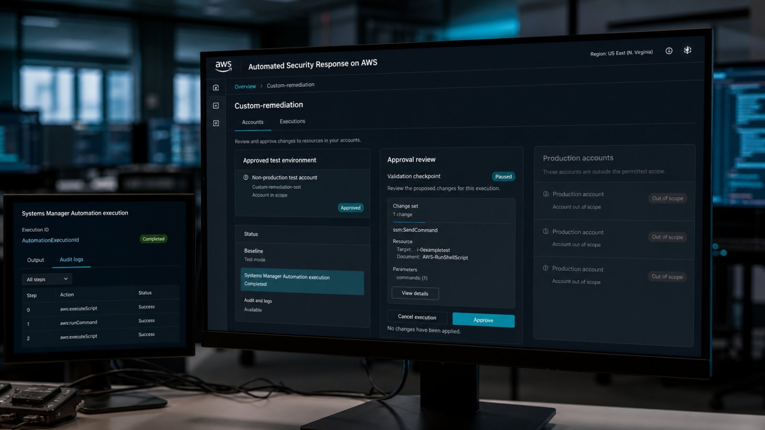Image resolution: width=765 pixels, height=430 pixels.
Task: Open the Overview breadcrumb link
Action: (x=245, y=86)
